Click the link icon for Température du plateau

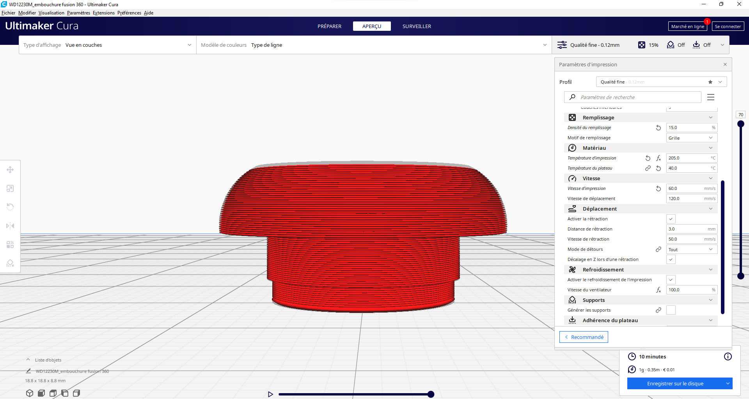pyautogui.click(x=648, y=168)
